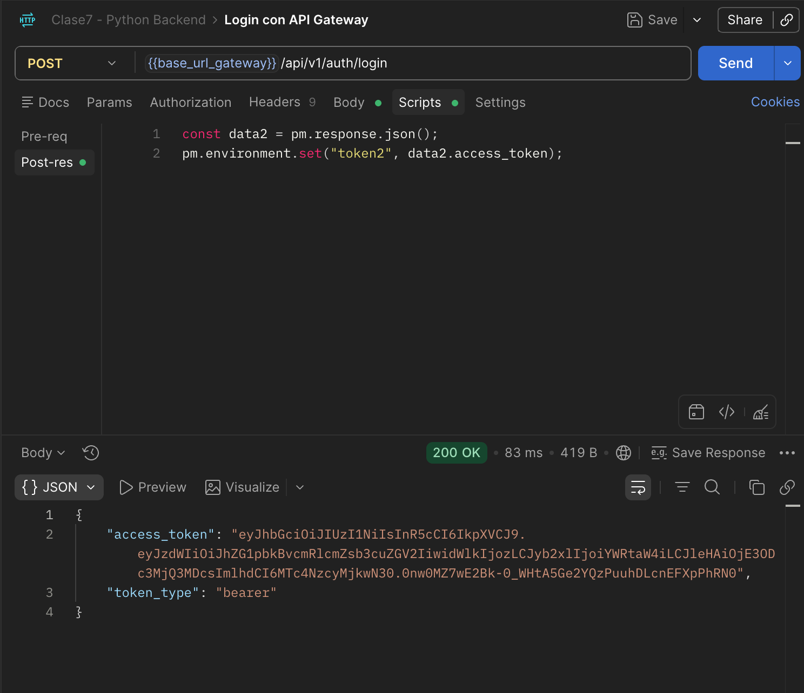Expand the Send button dropdown arrow
804x693 pixels.
click(x=788, y=63)
